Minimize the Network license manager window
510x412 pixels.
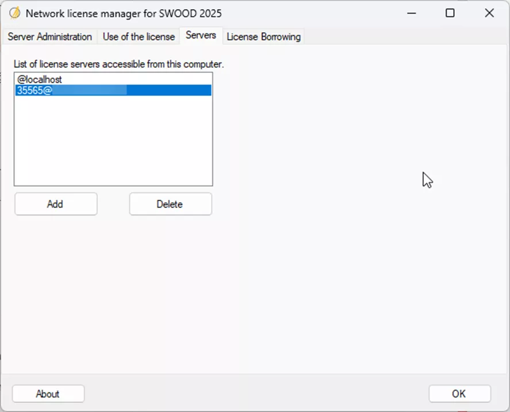(412, 13)
